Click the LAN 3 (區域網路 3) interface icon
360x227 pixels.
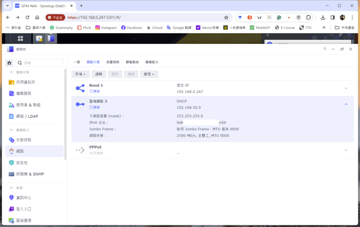click(x=80, y=104)
